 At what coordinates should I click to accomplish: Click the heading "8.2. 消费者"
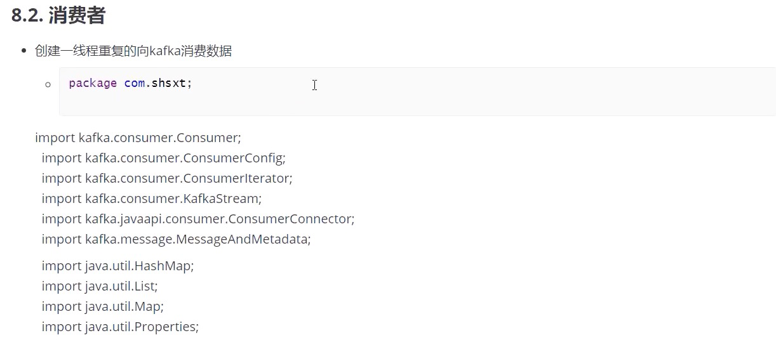click(58, 16)
